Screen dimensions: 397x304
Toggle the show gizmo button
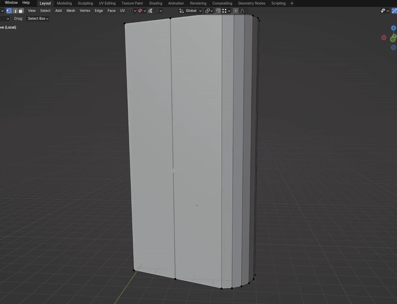point(394,10)
